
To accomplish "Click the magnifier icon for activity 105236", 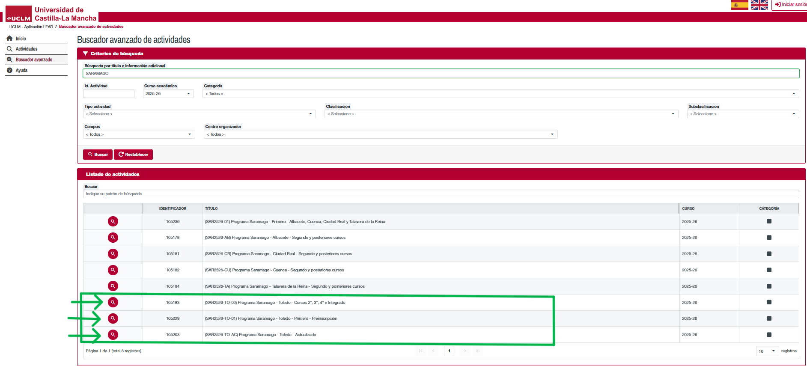I will click(113, 221).
